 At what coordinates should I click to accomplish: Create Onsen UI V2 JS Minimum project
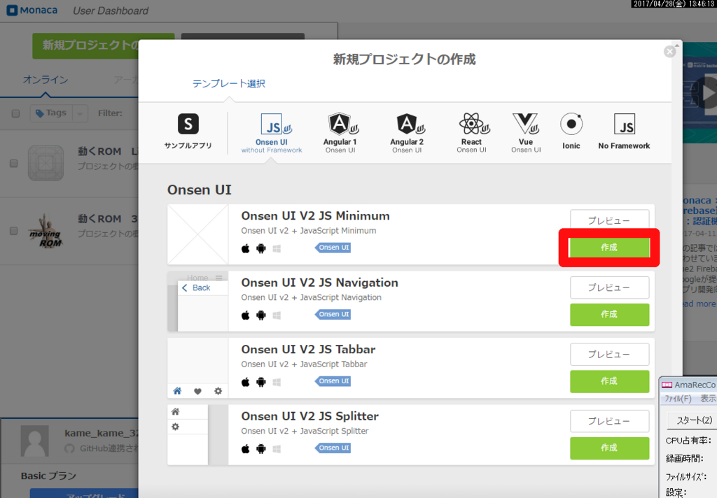coord(609,247)
